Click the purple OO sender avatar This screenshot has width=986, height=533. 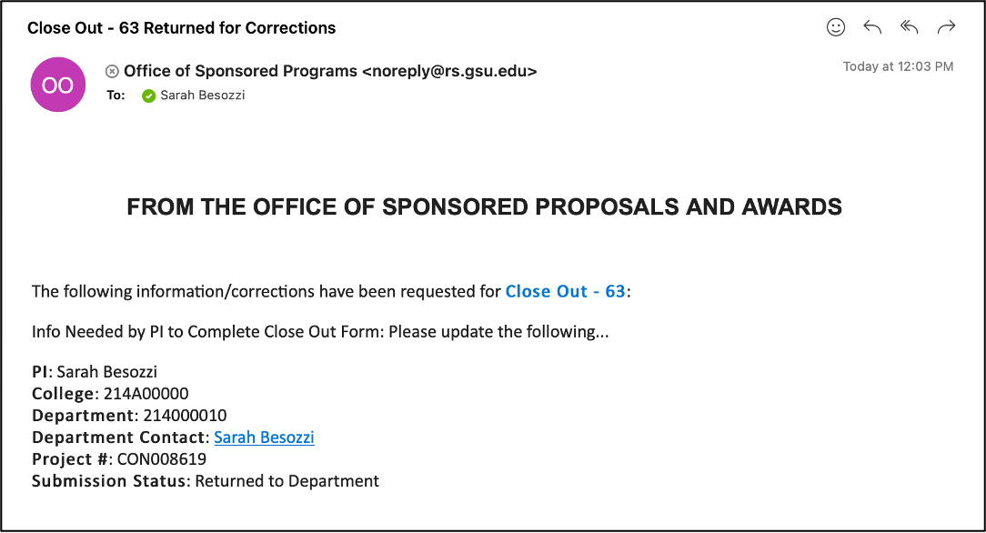click(58, 85)
